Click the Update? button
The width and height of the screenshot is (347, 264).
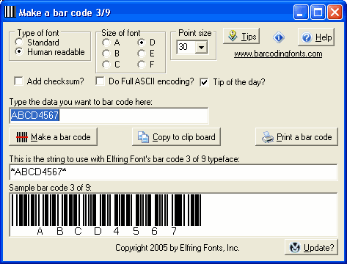pos(312,247)
